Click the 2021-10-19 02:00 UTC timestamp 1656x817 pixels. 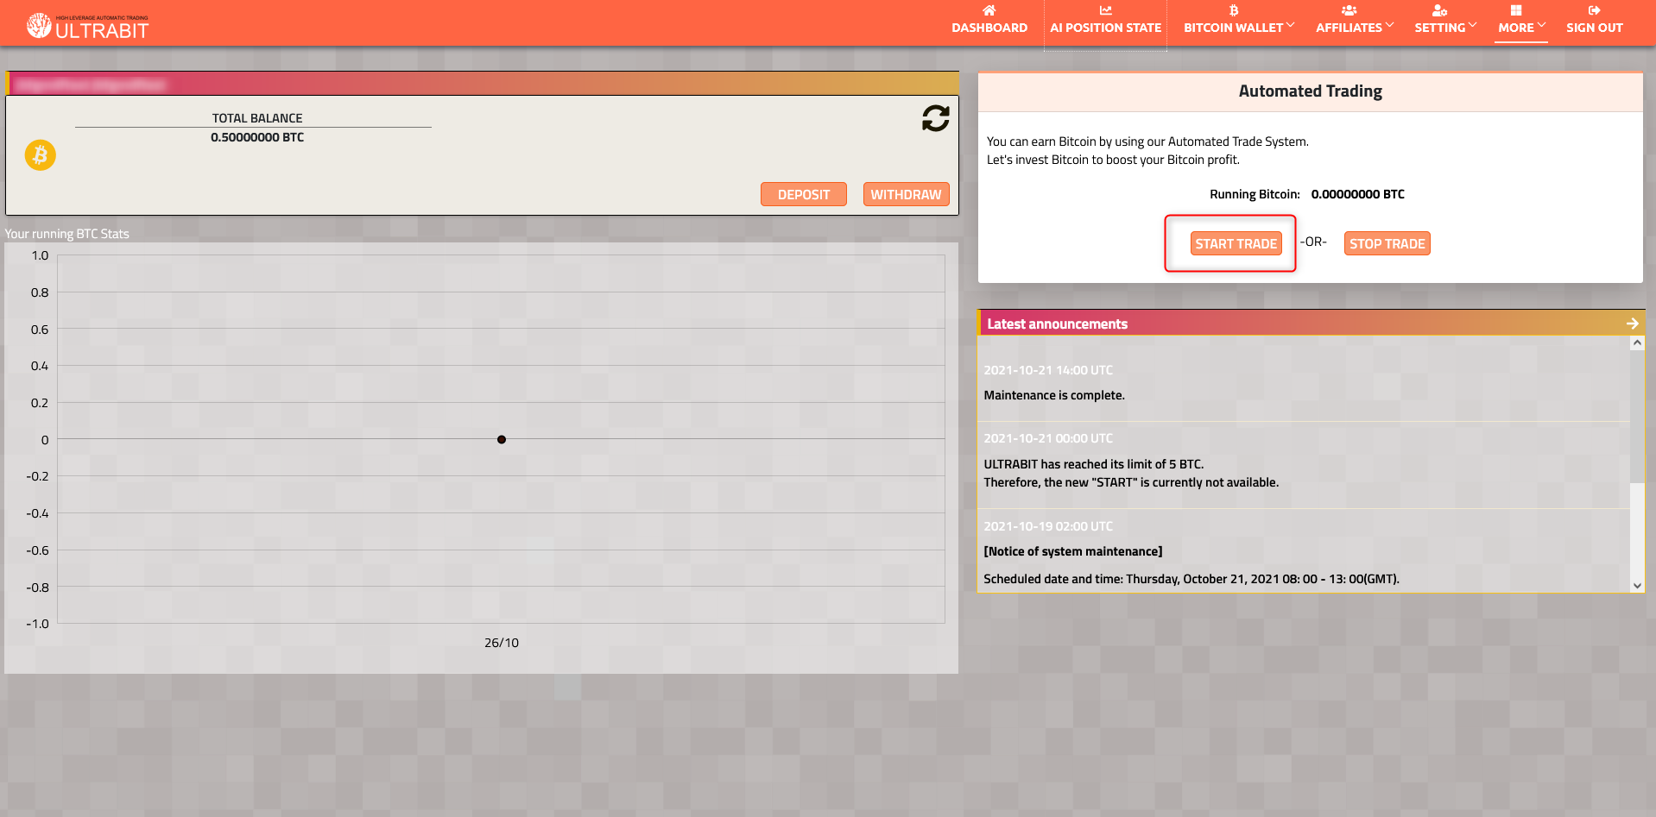coord(1048,526)
